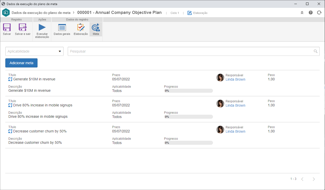Open the Elaboração checklist icon
Screen dimensions: 325x190
click(x=81, y=27)
